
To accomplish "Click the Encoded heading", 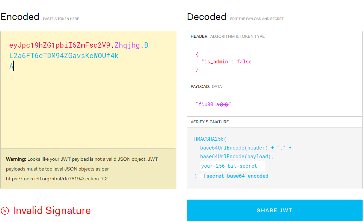I will (20, 16).
